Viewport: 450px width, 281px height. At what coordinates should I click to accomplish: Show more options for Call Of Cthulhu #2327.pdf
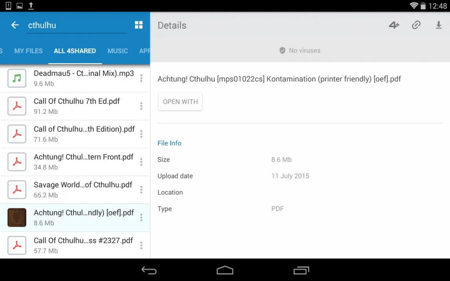click(141, 246)
